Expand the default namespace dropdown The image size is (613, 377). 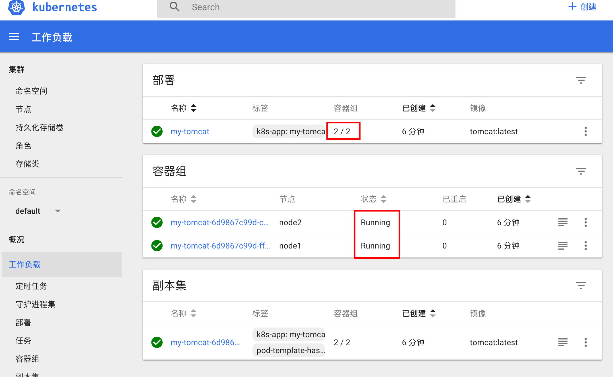38,211
